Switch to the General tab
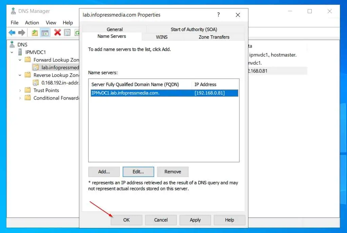This screenshot has height=233, width=347. pos(115,29)
